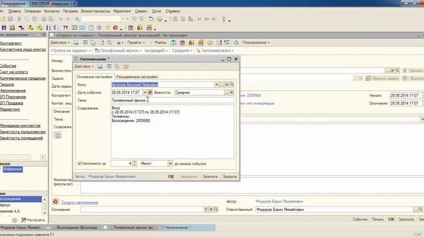Open the Контрагент link in side panel
The height and width of the screenshot is (238, 424).
click(11, 43)
